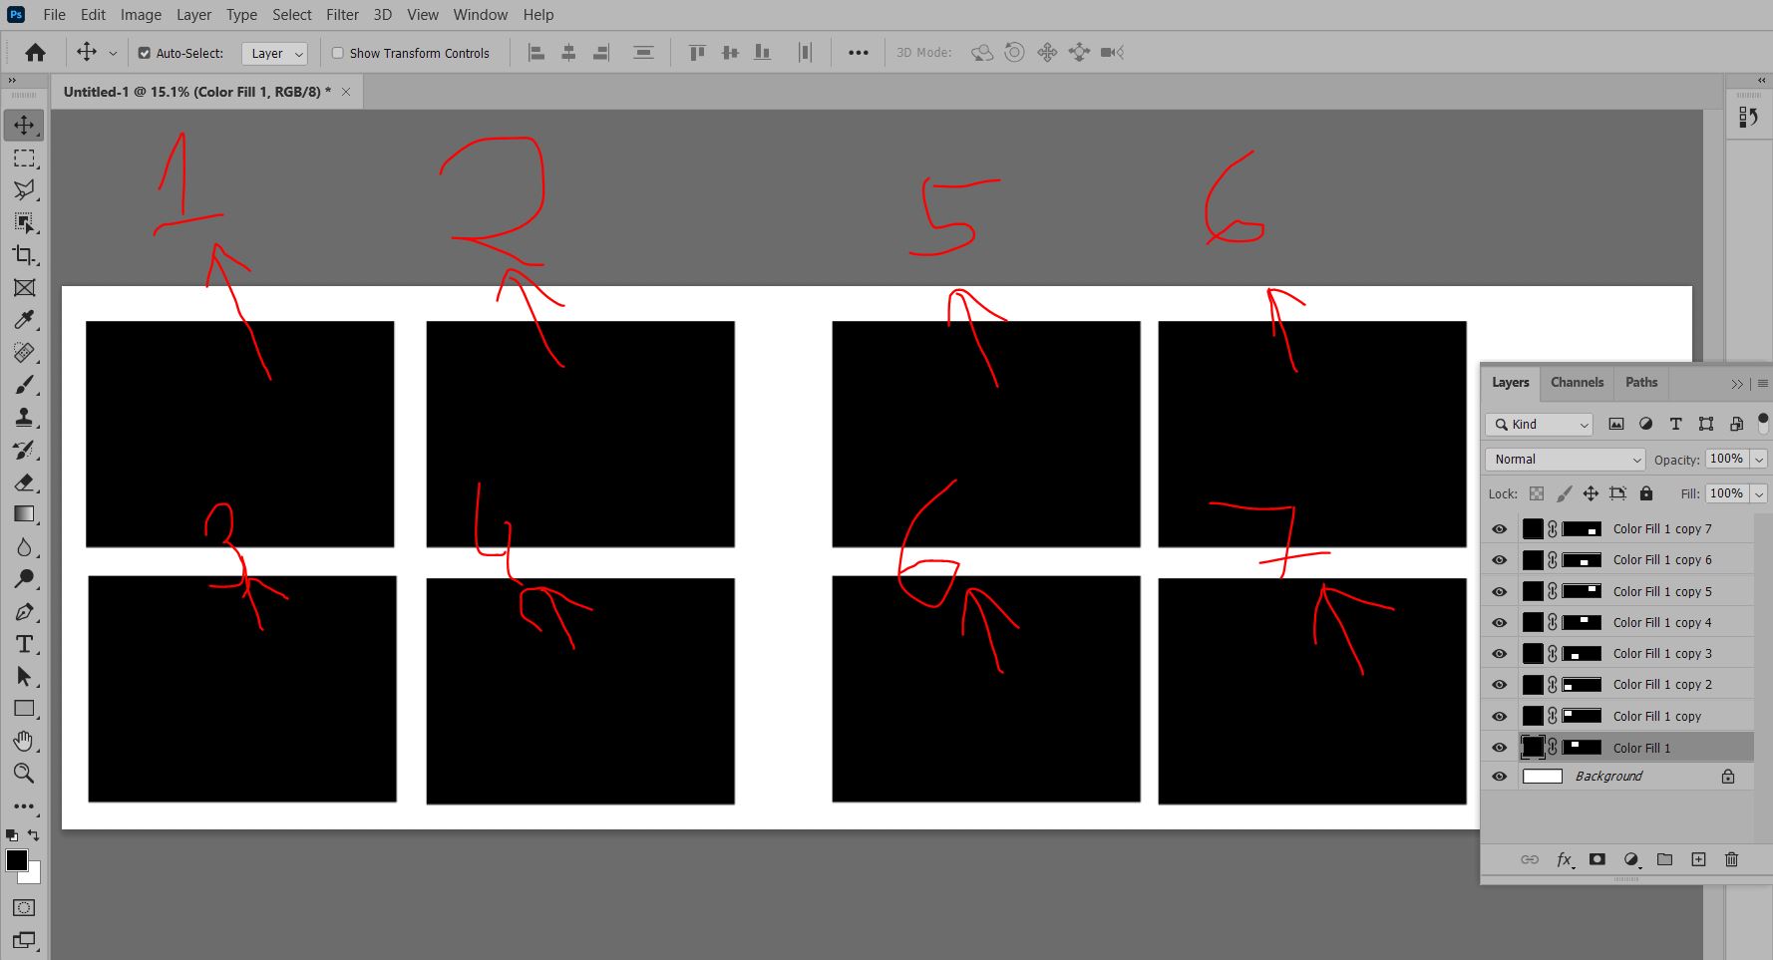Select the Move tool

[24, 125]
